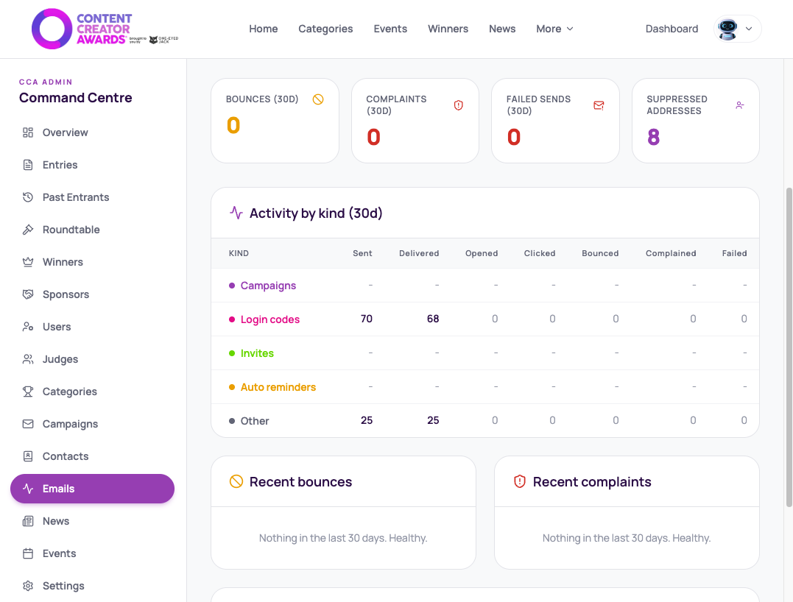This screenshot has height=602, width=793.
Task: Open Categories in top navigation
Action: tap(325, 29)
